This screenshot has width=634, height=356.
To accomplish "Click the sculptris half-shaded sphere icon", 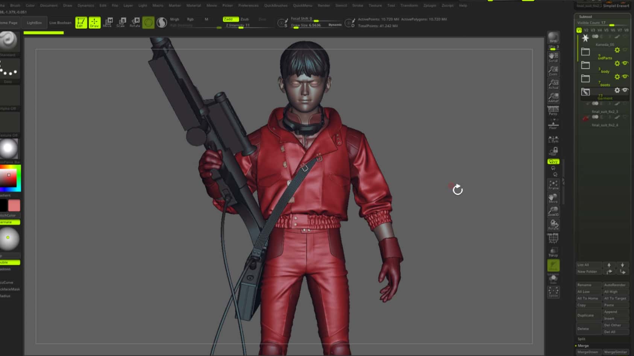I will coord(162,23).
